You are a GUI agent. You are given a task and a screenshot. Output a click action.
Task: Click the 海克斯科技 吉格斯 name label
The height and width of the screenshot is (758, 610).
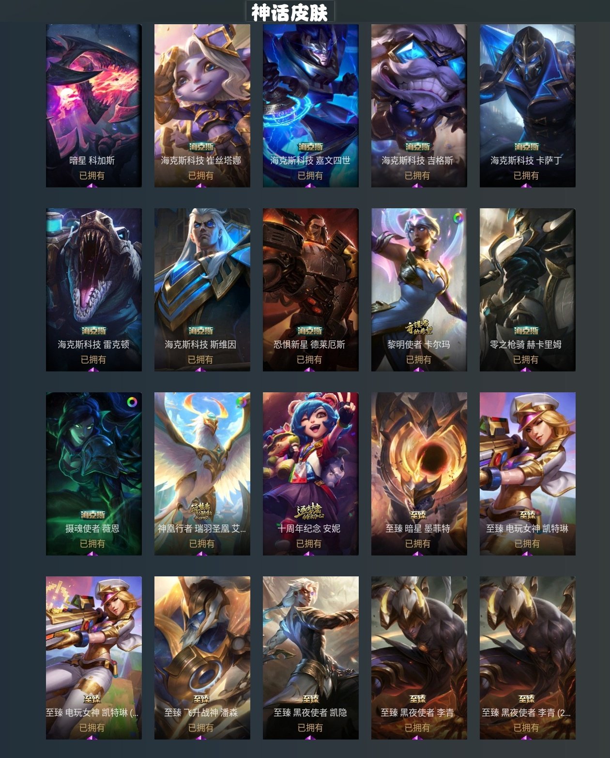point(417,160)
